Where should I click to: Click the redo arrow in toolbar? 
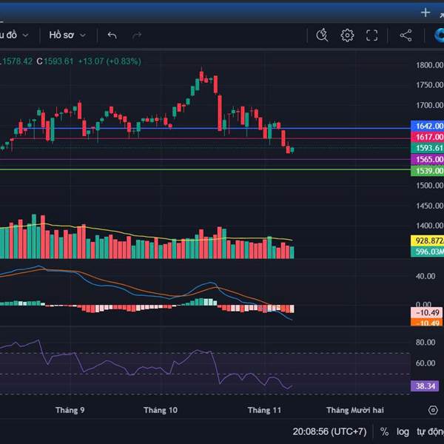tap(137, 35)
